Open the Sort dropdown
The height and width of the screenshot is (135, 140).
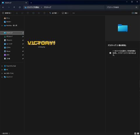[54, 13]
